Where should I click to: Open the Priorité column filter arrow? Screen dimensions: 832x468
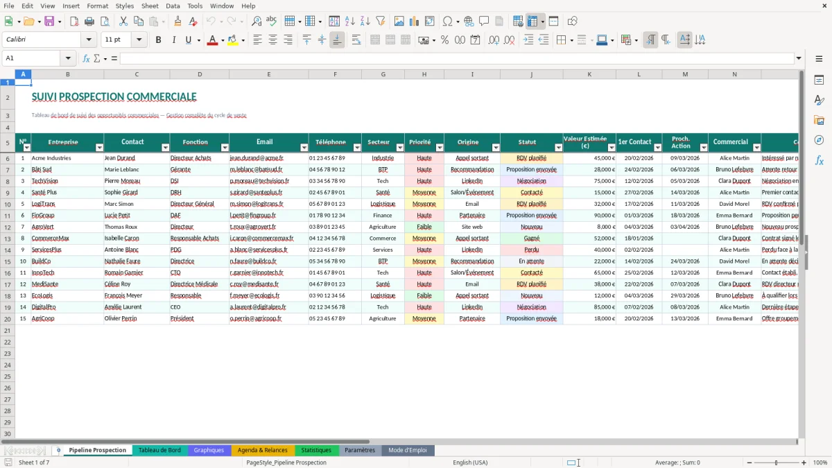point(440,148)
